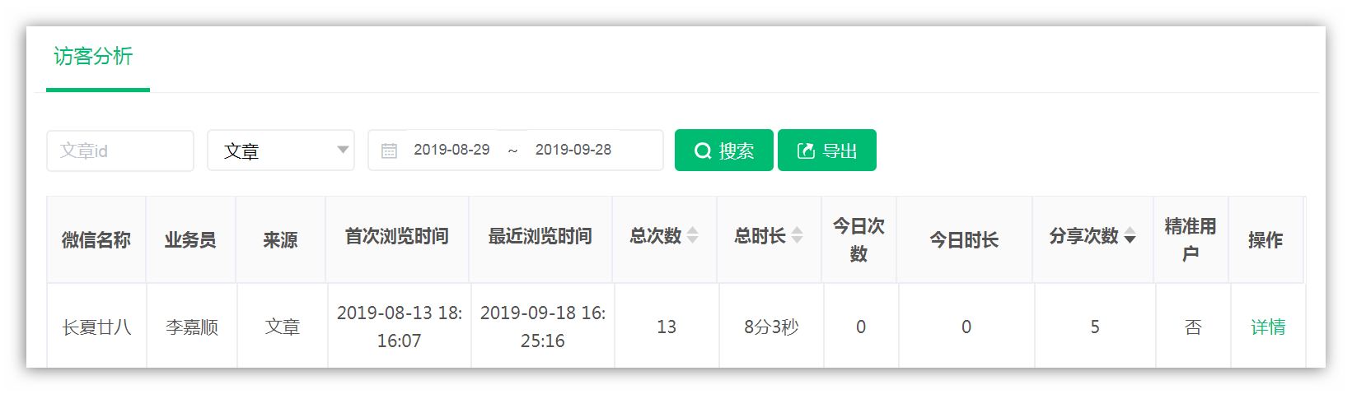Click the 搜索 button
Viewport: 1352px width, 394px height.
[724, 151]
